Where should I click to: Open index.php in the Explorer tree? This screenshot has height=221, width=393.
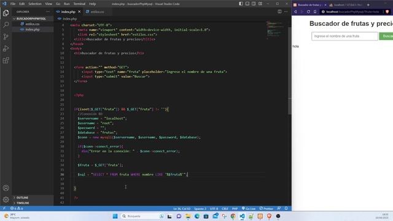(33, 29)
